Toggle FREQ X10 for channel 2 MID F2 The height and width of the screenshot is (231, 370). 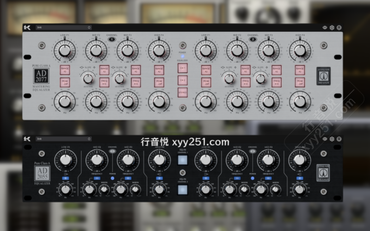click(x=246, y=82)
